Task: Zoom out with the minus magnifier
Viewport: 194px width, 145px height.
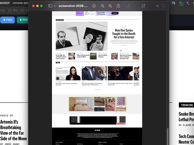Action: coord(103,6)
